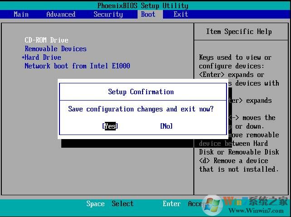This screenshot has height=217, width=291.
Task: Select Removable Devices boot entry
Action: pos(55,48)
